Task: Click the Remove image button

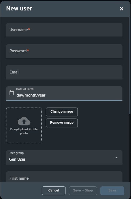Action: point(62,123)
